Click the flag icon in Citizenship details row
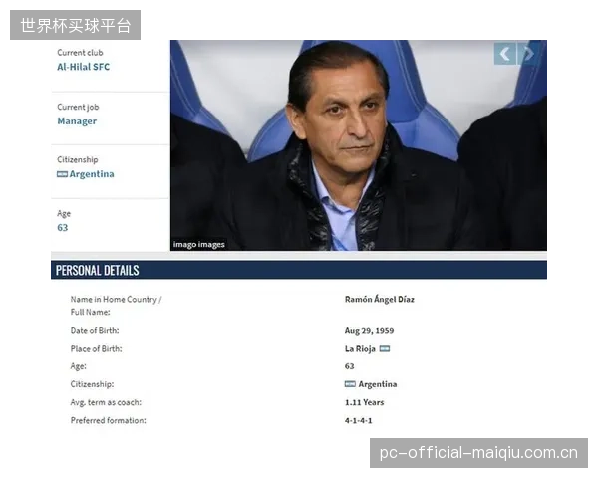This screenshot has height=478, width=598. (x=350, y=384)
